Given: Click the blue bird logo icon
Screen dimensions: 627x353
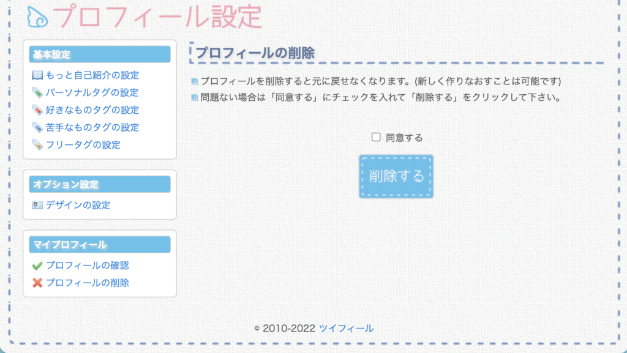Looking at the screenshot, I should click(x=37, y=17).
